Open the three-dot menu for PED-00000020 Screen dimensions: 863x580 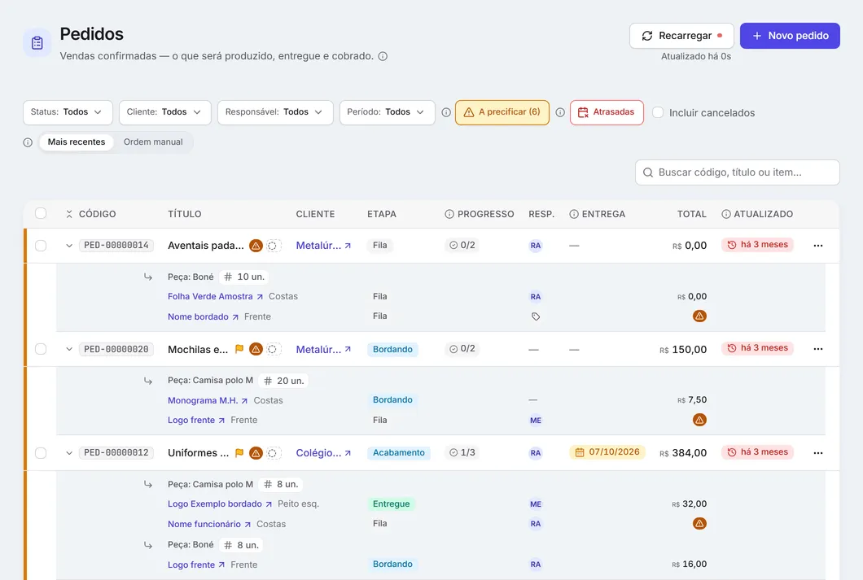tap(818, 349)
